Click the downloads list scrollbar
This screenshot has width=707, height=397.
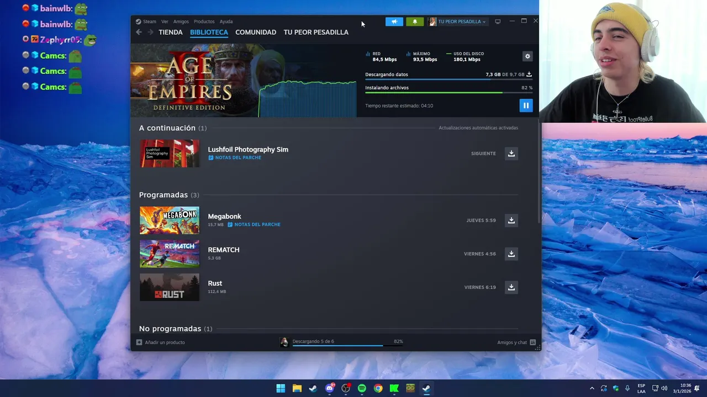(x=539, y=172)
